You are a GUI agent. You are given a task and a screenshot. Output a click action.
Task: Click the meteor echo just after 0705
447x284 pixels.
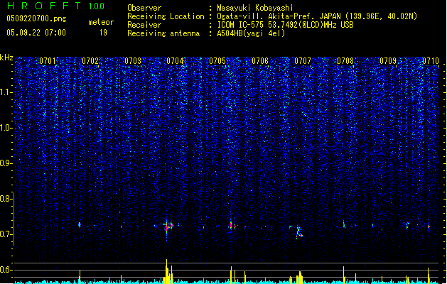(x=232, y=225)
